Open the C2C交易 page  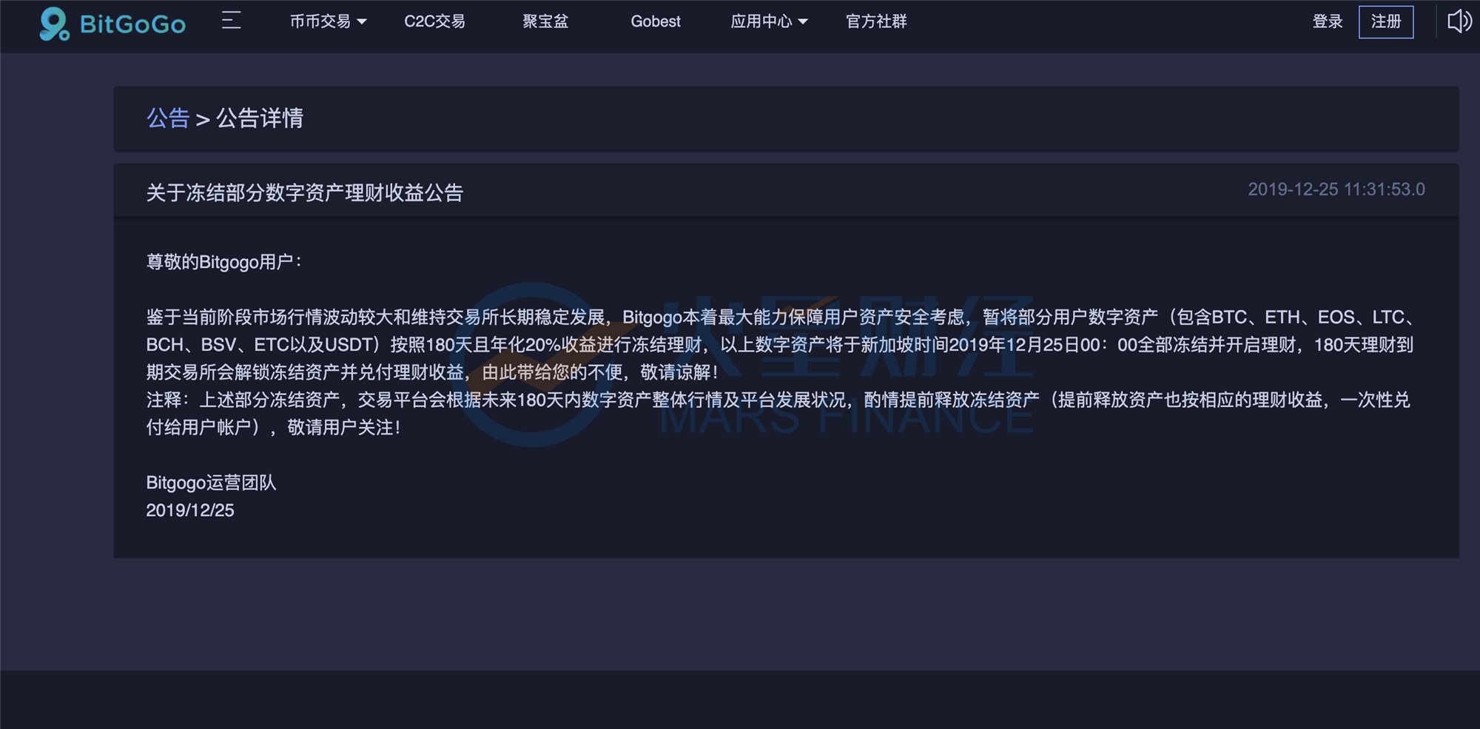coord(434,21)
